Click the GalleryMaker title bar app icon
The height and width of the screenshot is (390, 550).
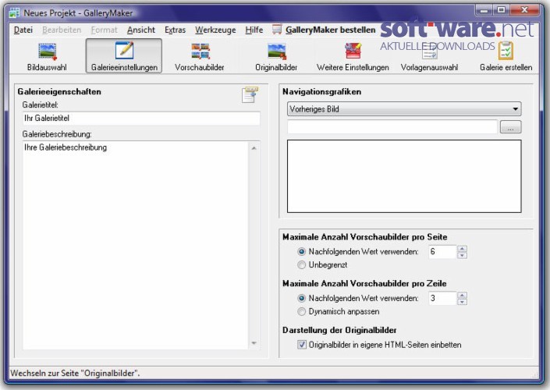point(14,13)
